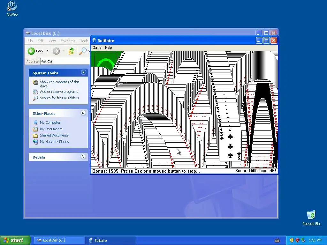Open the Recycle Bin desktop icon
Screen dimensions: 327x245
click(x=311, y=215)
